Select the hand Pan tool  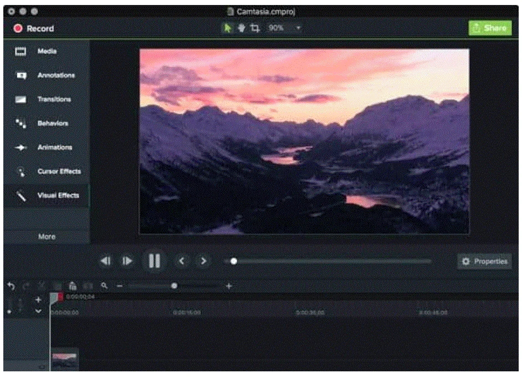click(x=242, y=28)
